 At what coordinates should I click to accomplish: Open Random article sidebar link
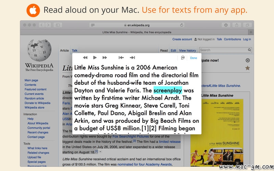point(34,98)
